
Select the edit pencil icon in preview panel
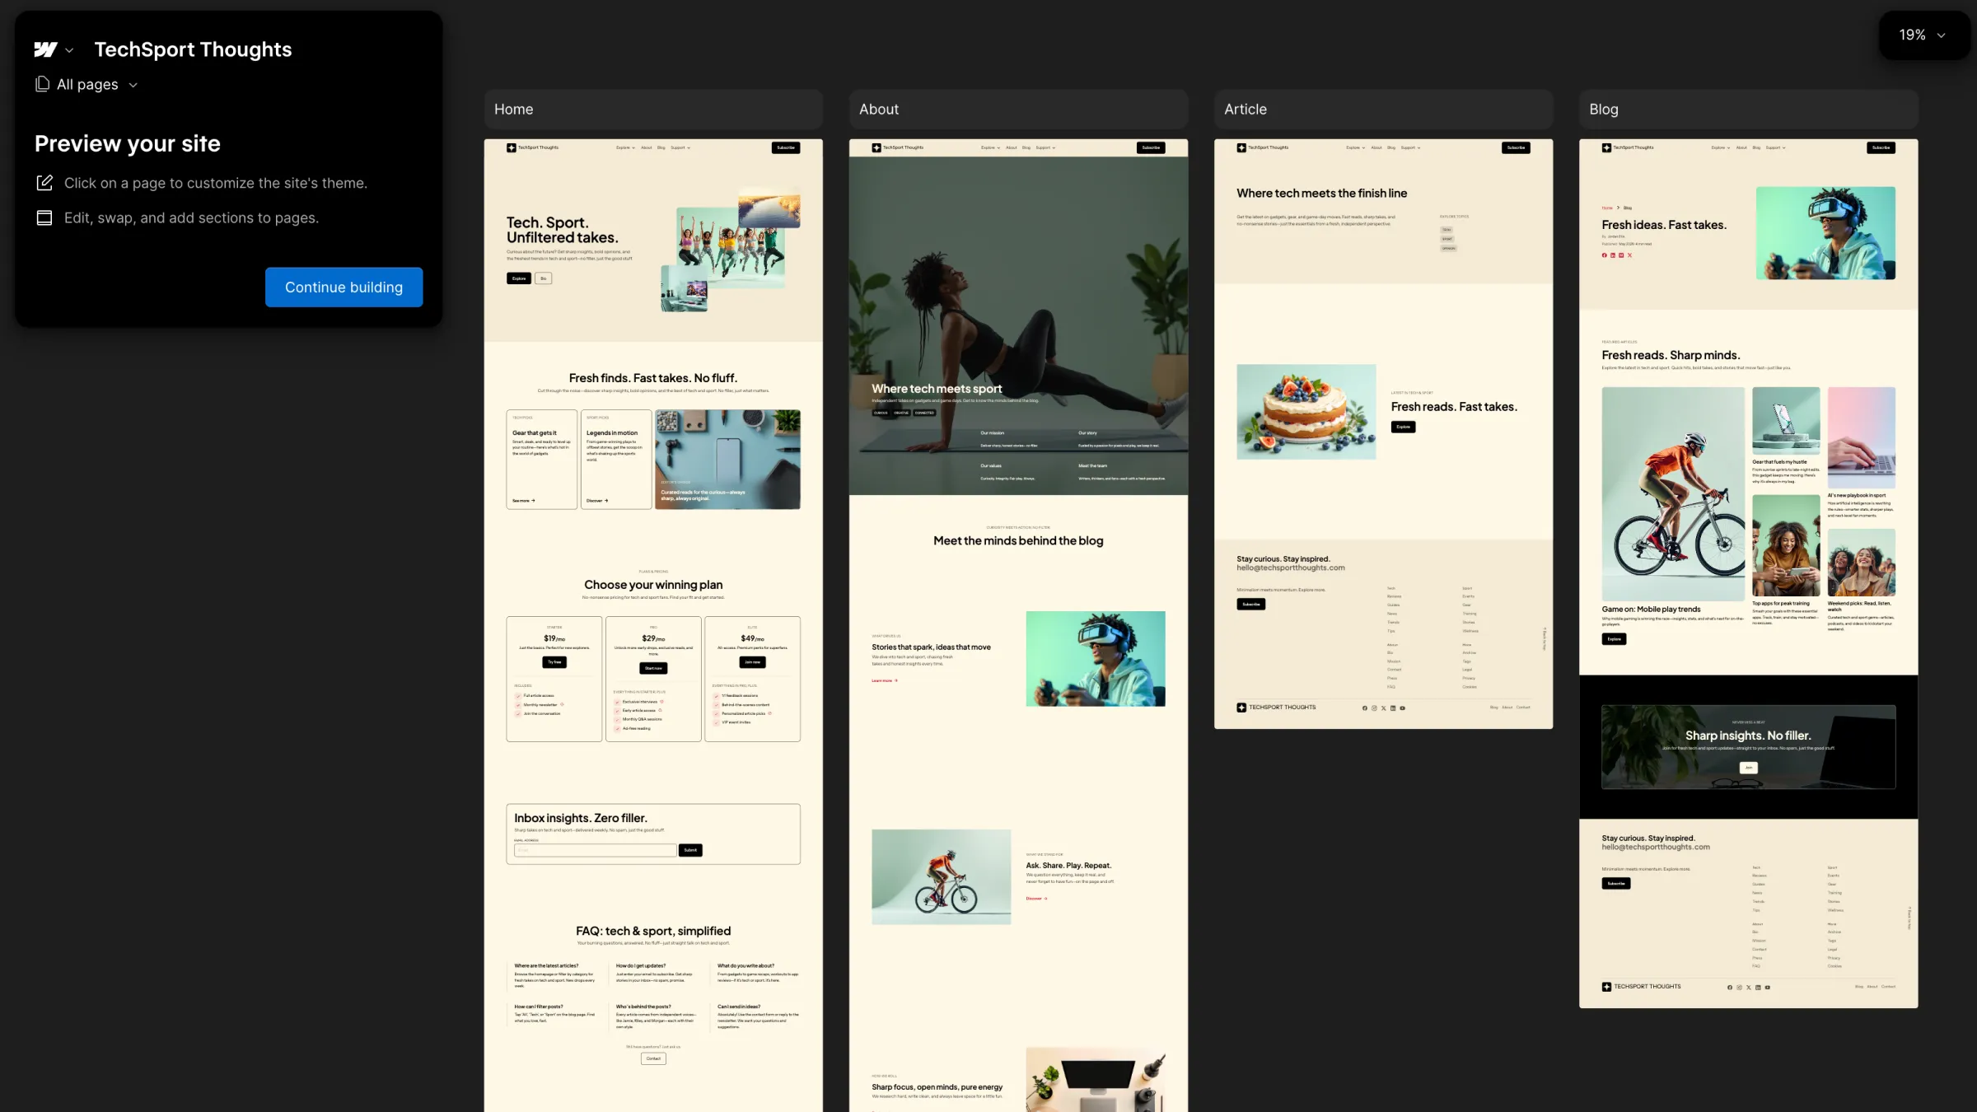pos(44,182)
